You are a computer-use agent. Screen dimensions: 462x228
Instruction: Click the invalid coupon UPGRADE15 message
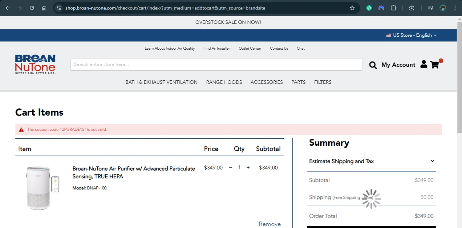pyautogui.click(x=67, y=130)
